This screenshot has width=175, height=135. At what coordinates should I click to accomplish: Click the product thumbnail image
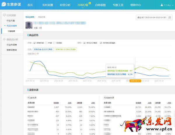click(29, 25)
